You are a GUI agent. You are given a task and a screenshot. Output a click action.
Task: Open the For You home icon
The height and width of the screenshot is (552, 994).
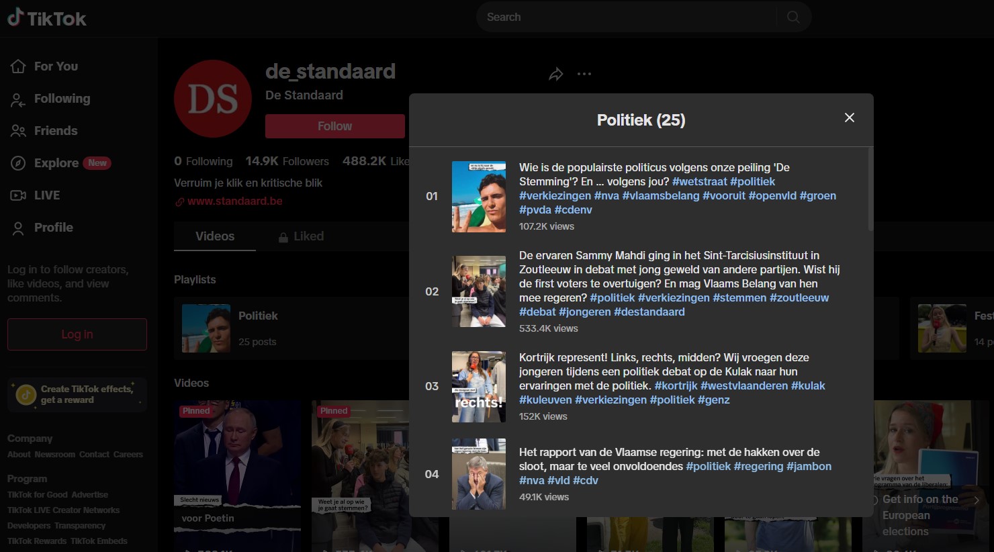click(18, 66)
